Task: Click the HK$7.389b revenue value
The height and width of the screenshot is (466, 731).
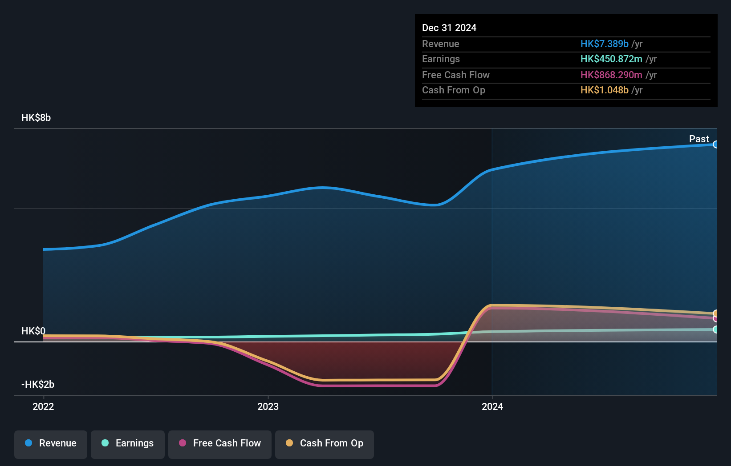Action: point(605,44)
